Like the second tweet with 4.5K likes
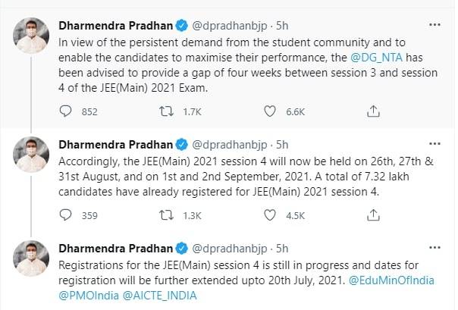Image resolution: width=458 pixels, height=310 pixels. click(x=269, y=214)
